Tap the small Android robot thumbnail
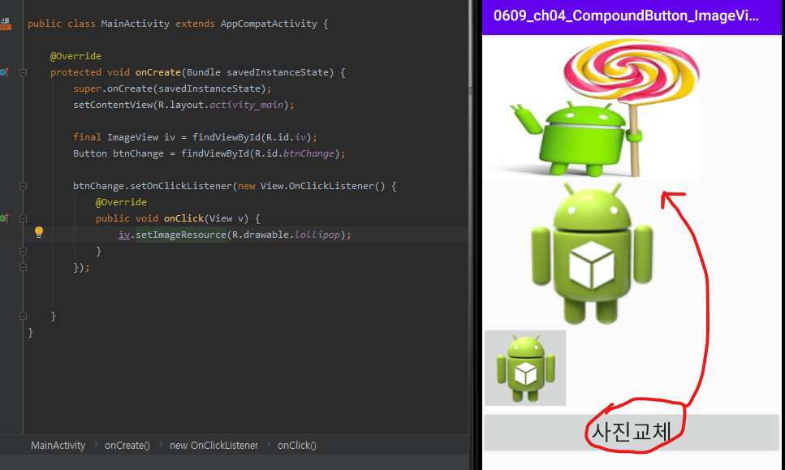The height and width of the screenshot is (470, 785). click(x=525, y=368)
